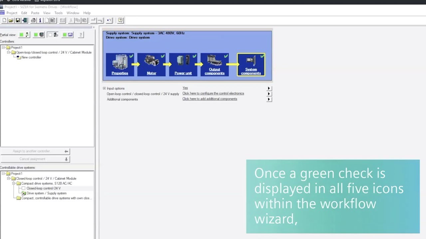Collapse Compact drive systems, S120 AC/AC node
426x239 pixels.
pyautogui.click(x=14, y=183)
